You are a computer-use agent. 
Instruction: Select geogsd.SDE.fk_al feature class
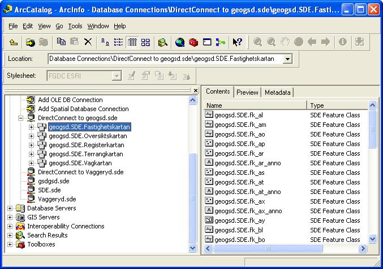click(239, 115)
